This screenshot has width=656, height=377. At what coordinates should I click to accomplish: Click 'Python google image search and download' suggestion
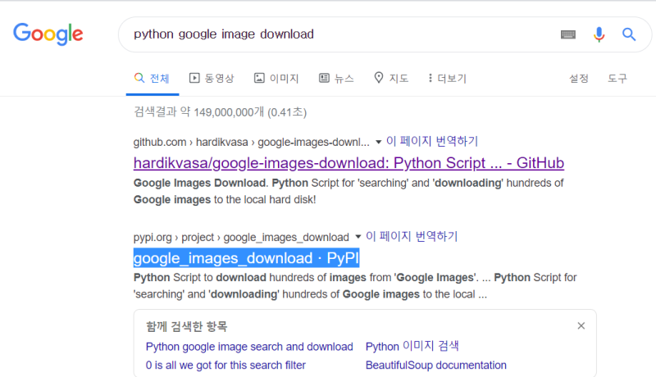tap(249, 347)
